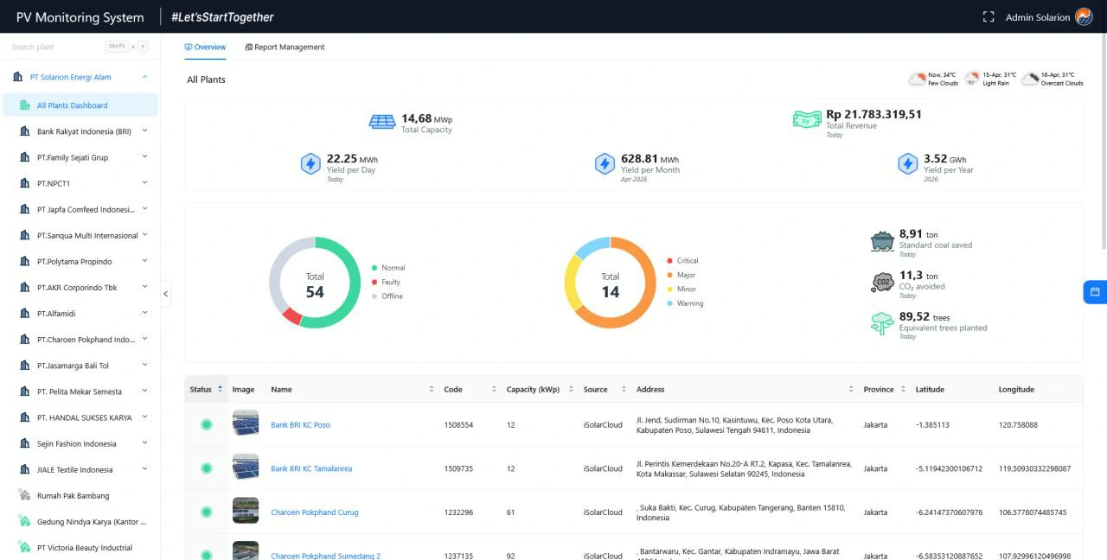Expand PT.Family Sejati Grup chevron

(x=145, y=157)
